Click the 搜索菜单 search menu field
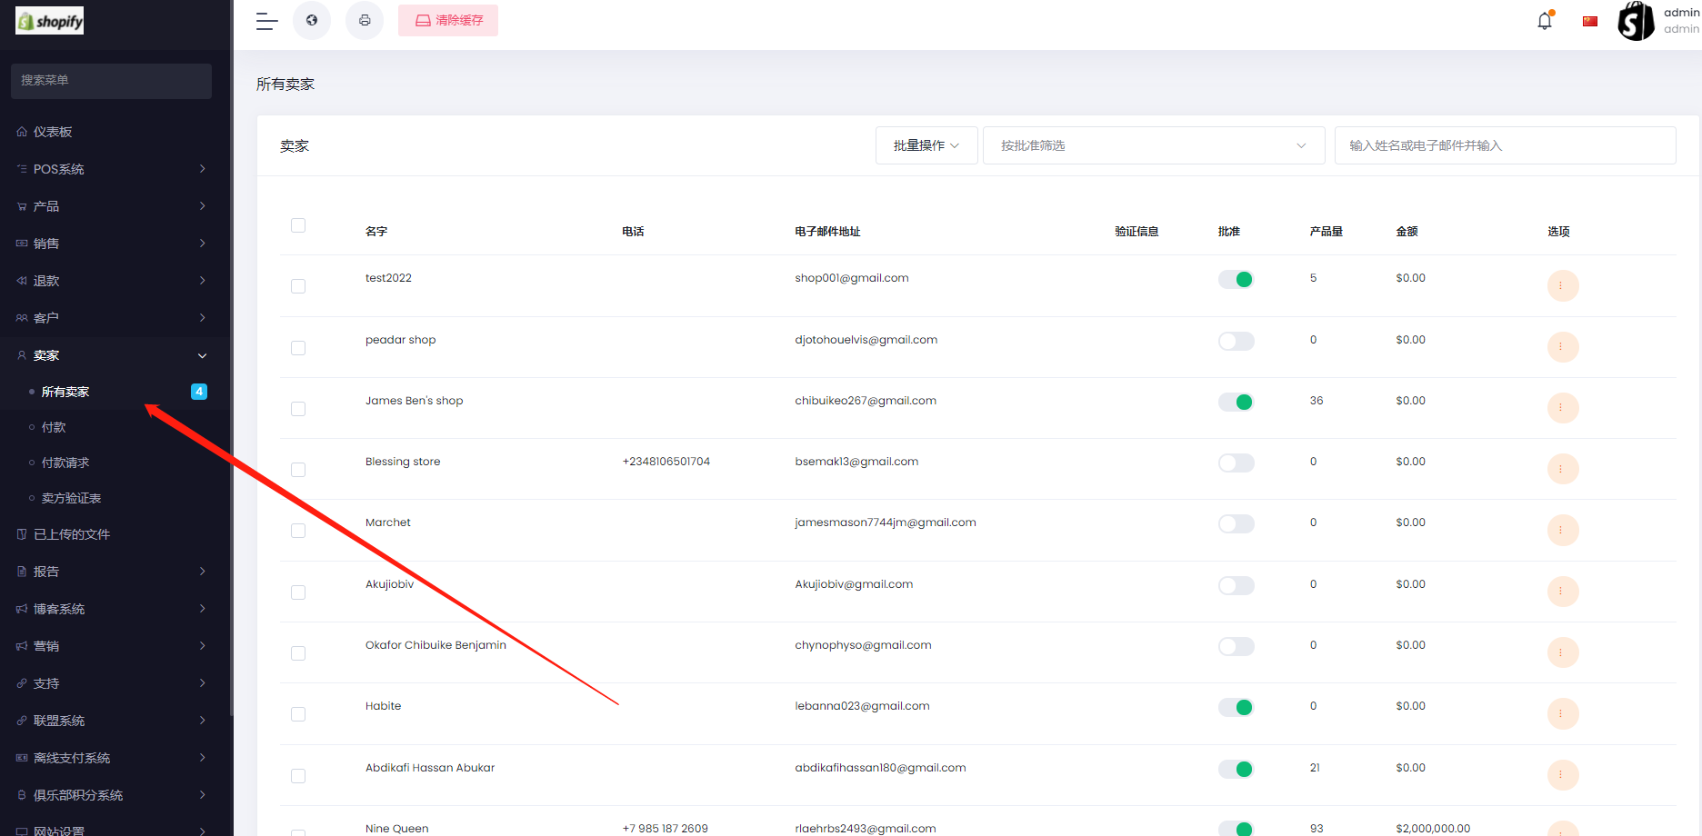The image size is (1702, 836). (x=111, y=81)
